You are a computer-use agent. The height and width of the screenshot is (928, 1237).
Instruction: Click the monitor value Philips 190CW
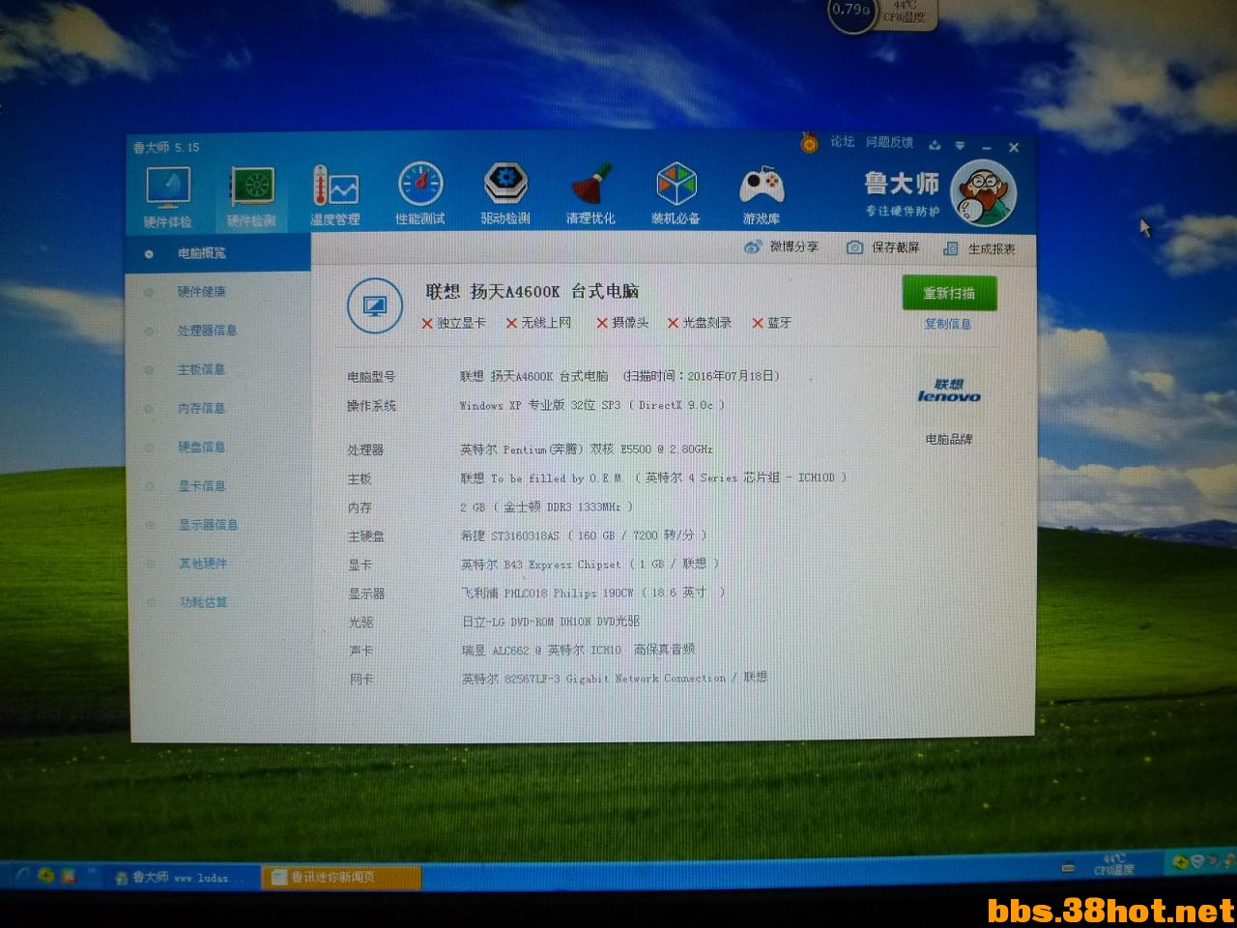(x=592, y=593)
